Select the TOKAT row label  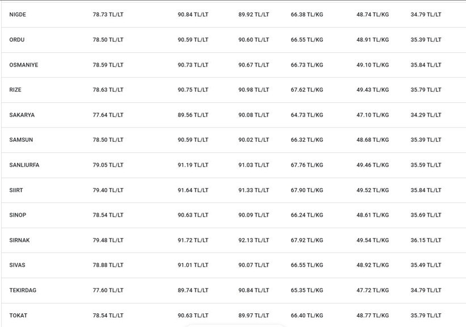(18, 316)
